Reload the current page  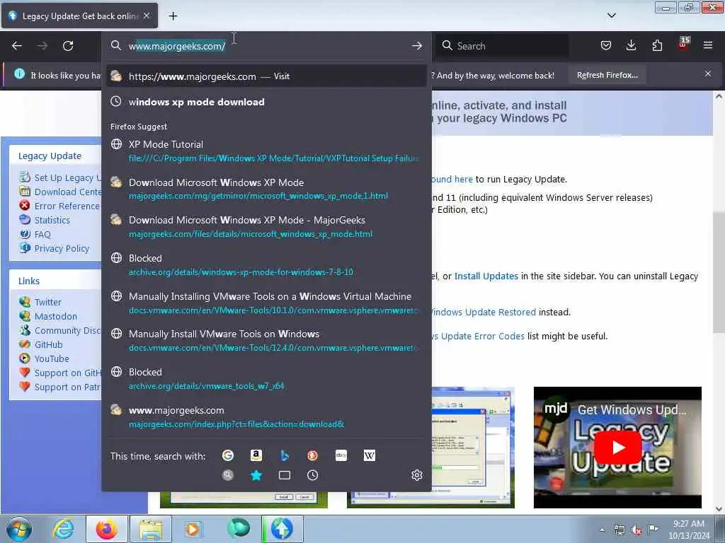click(x=68, y=46)
